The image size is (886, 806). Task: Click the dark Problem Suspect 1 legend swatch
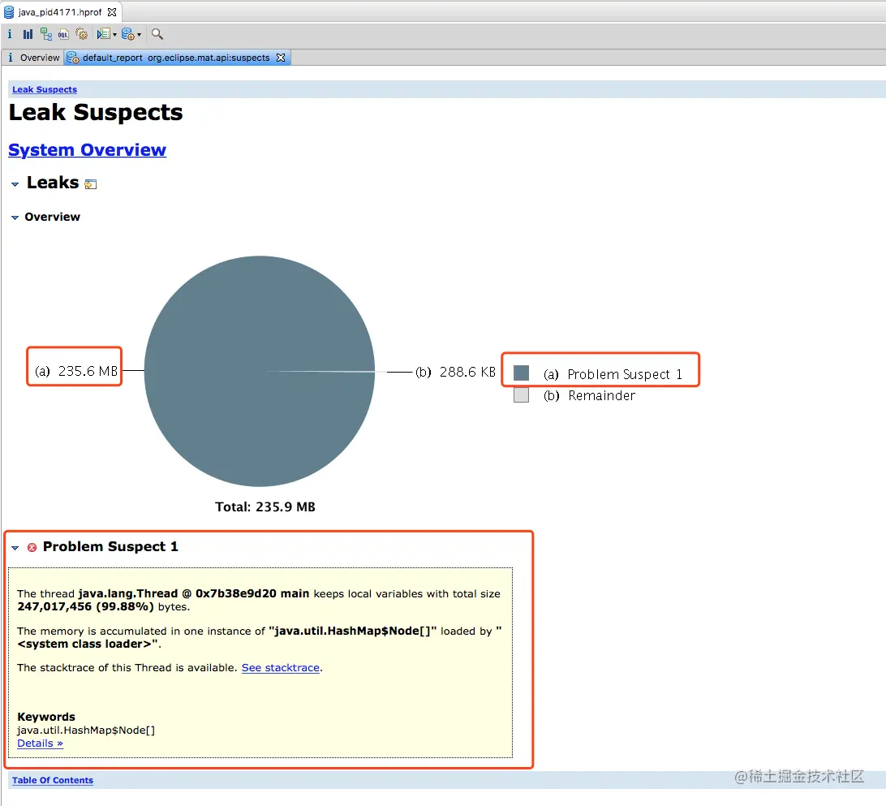point(521,373)
